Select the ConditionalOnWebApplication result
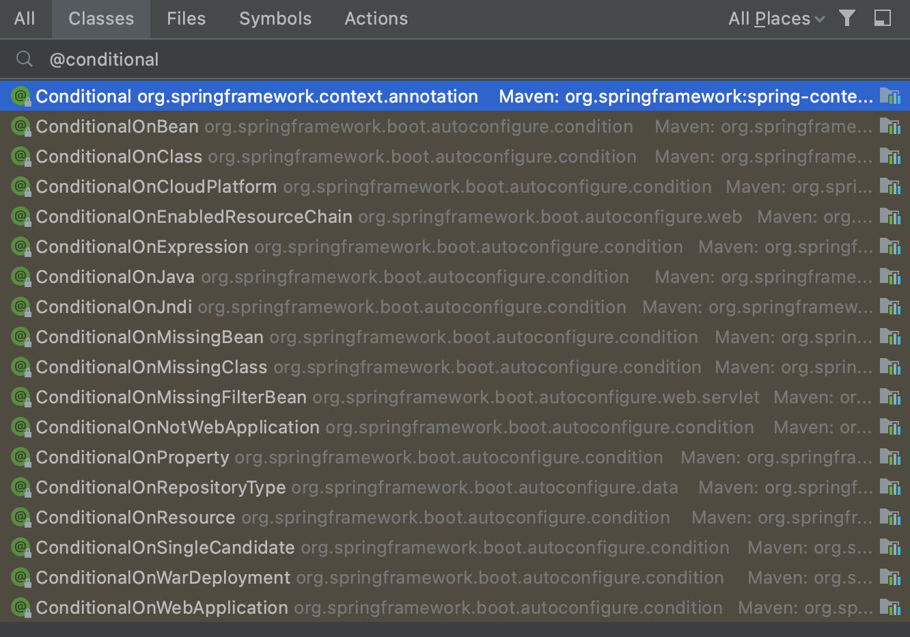This screenshot has height=637, width=910. pyautogui.click(x=455, y=608)
